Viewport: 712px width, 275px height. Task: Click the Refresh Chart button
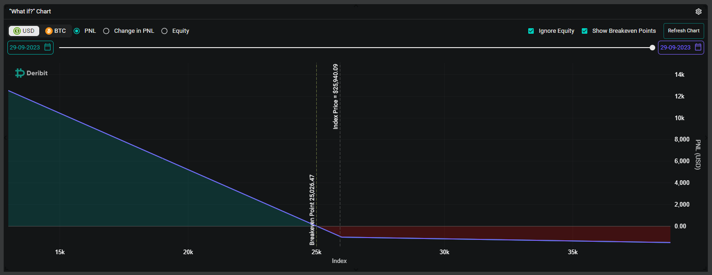(x=684, y=31)
